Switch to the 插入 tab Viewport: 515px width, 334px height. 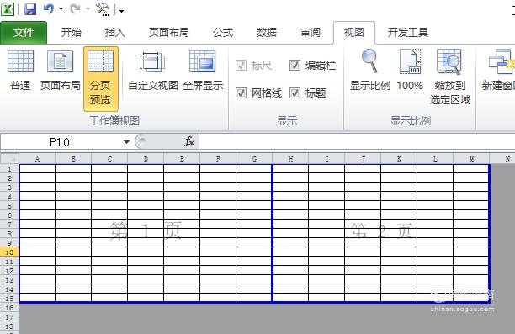coord(114,33)
